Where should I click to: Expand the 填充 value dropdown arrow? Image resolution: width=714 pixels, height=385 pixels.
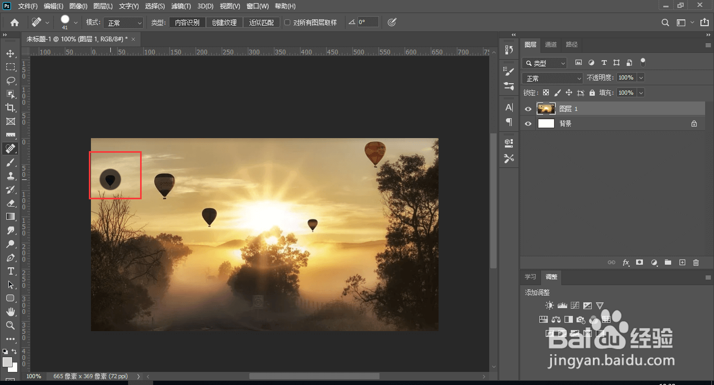(x=641, y=93)
